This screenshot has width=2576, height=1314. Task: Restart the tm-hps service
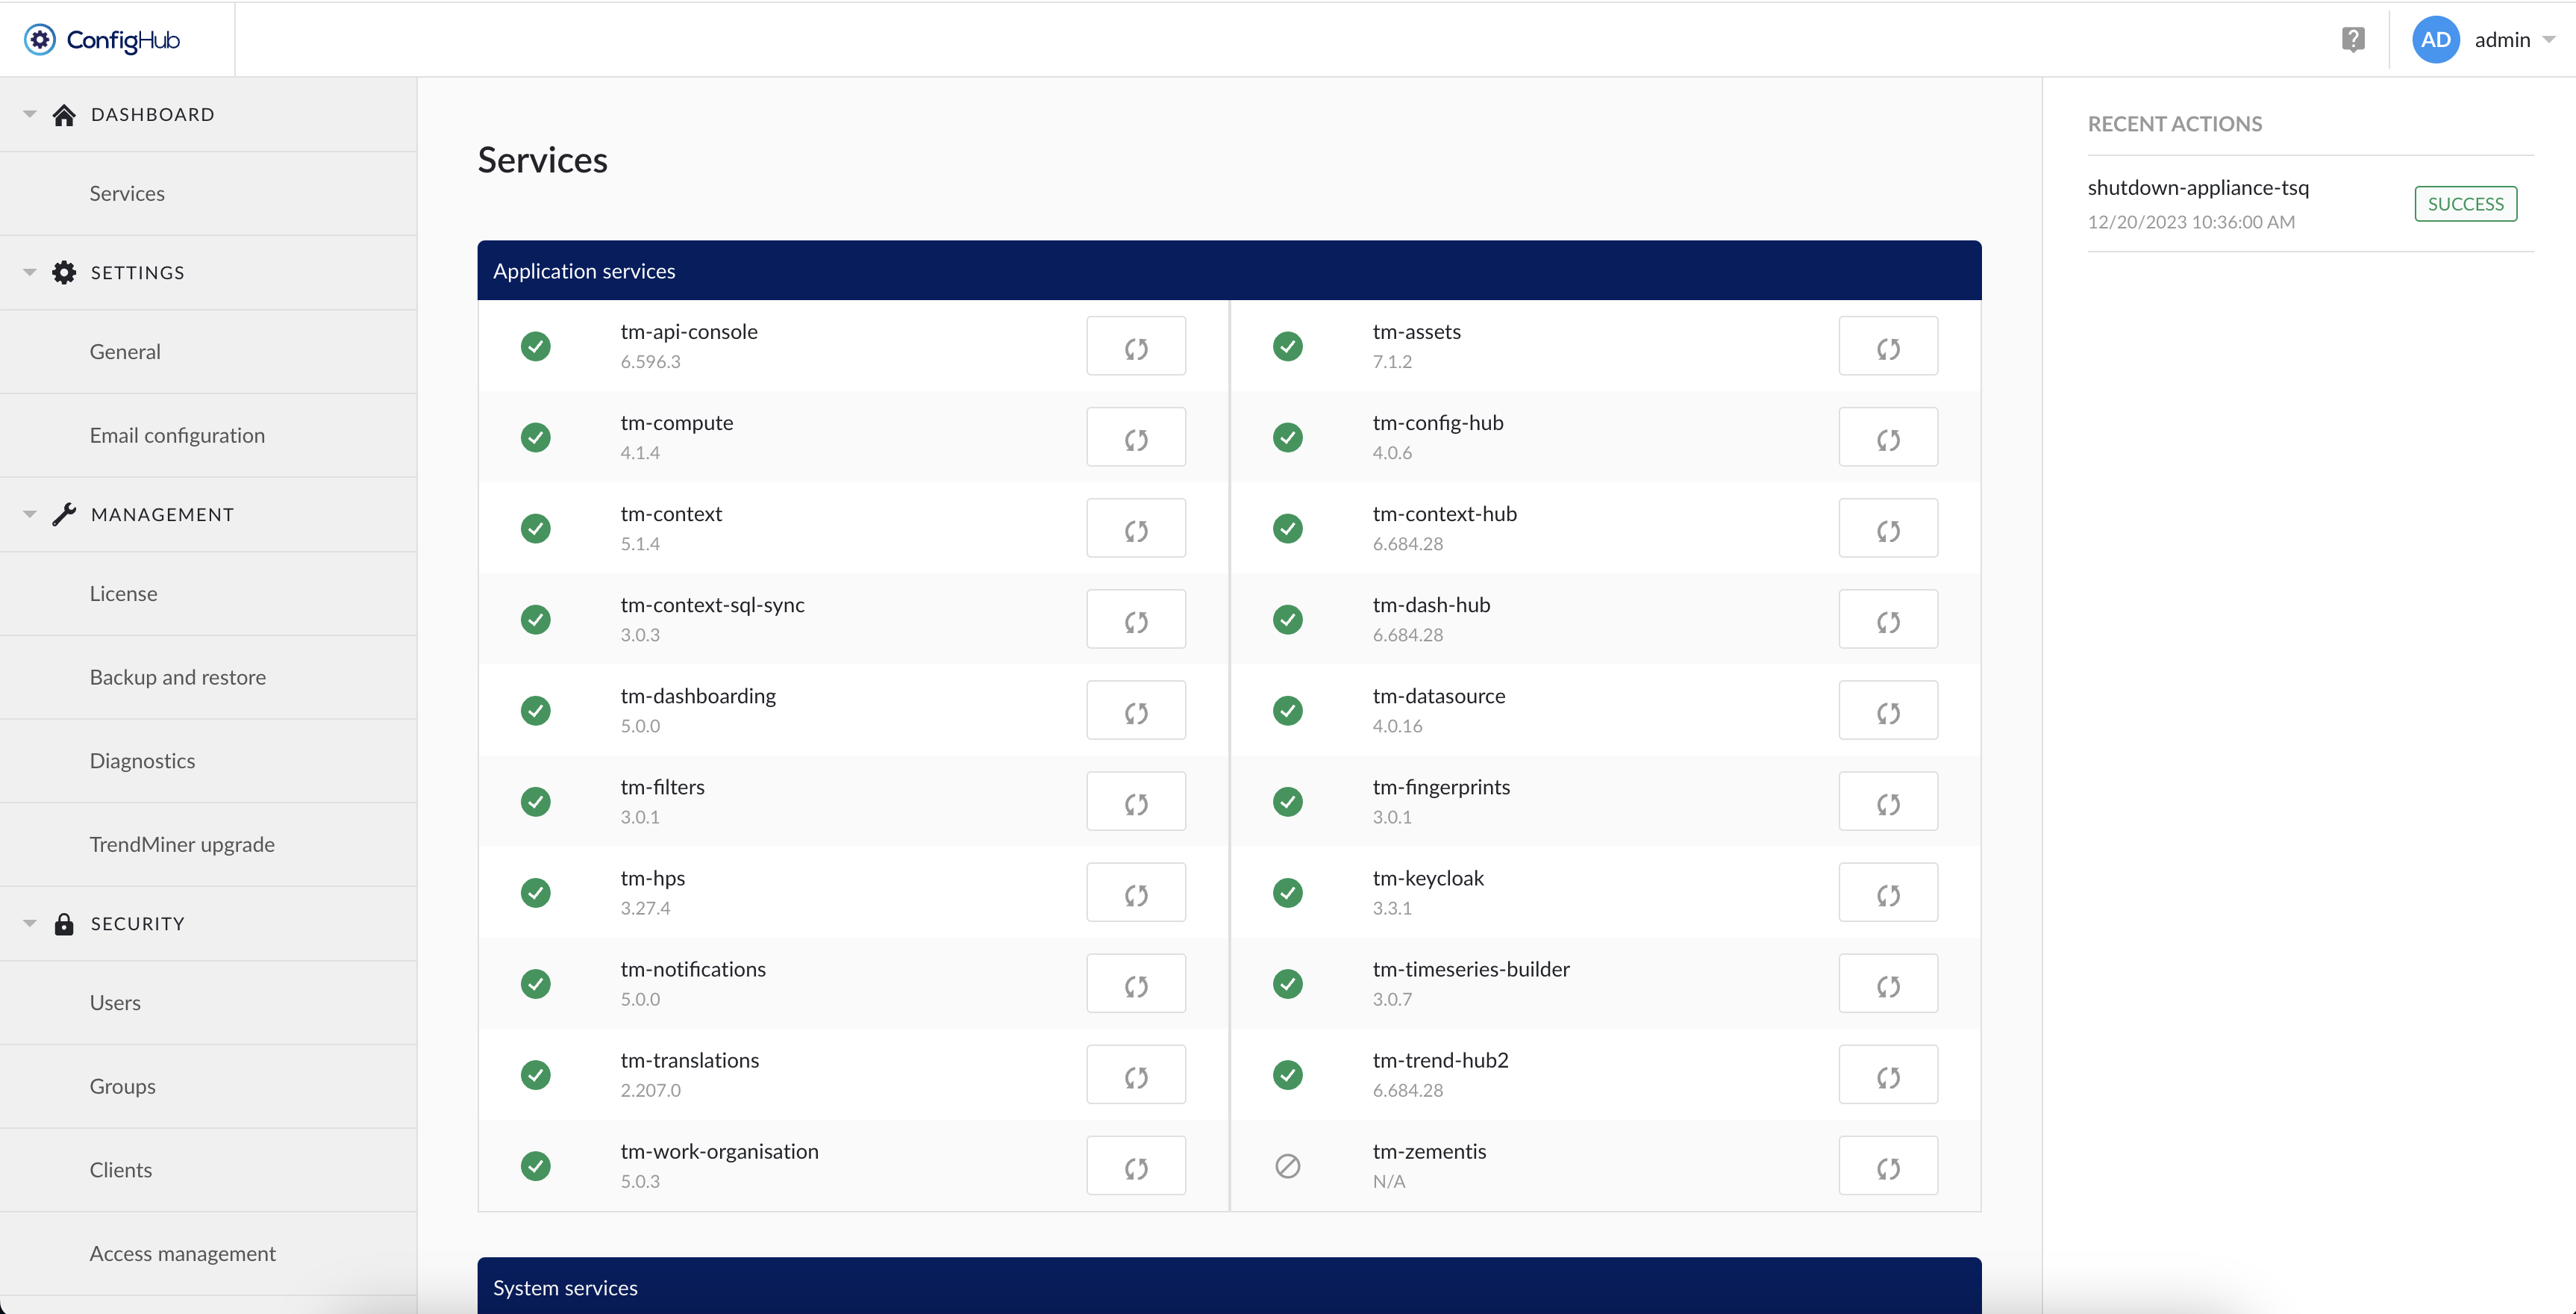click(x=1136, y=893)
